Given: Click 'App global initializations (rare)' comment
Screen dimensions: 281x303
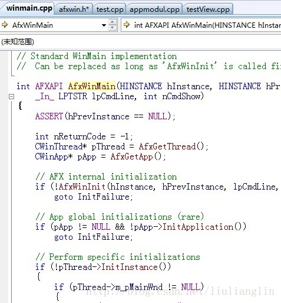Looking at the screenshot, I should (120, 217).
